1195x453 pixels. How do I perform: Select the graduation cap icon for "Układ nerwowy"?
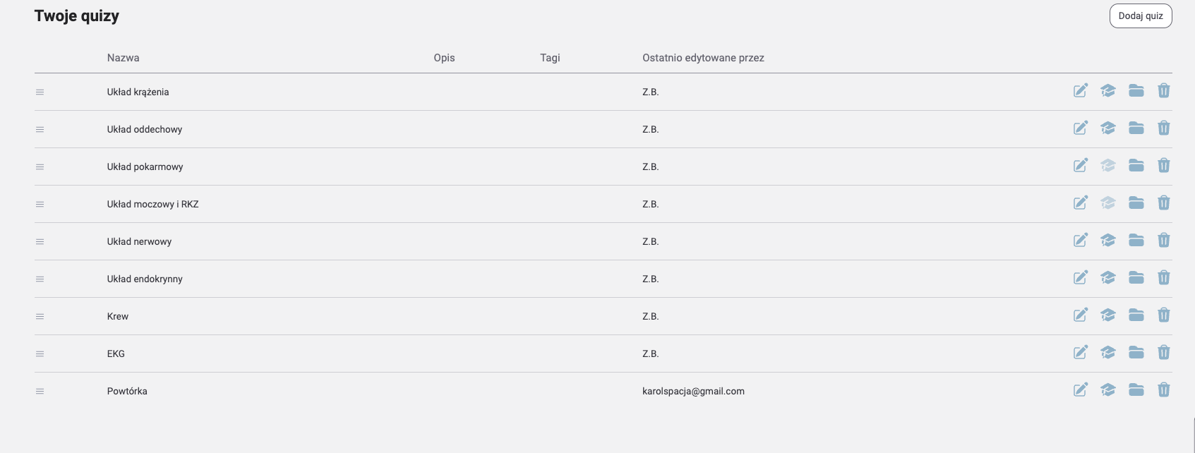(x=1107, y=241)
